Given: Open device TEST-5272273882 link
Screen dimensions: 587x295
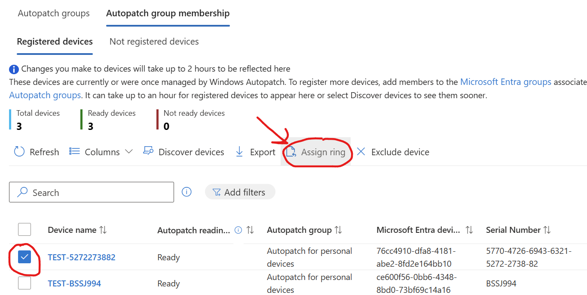Looking at the screenshot, I should pyautogui.click(x=82, y=257).
